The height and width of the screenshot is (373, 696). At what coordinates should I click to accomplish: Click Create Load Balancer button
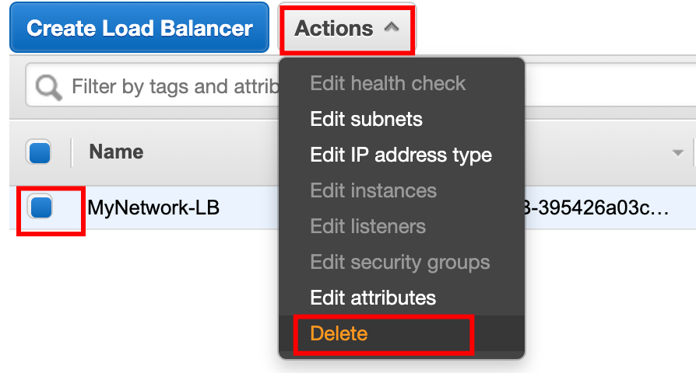[139, 27]
